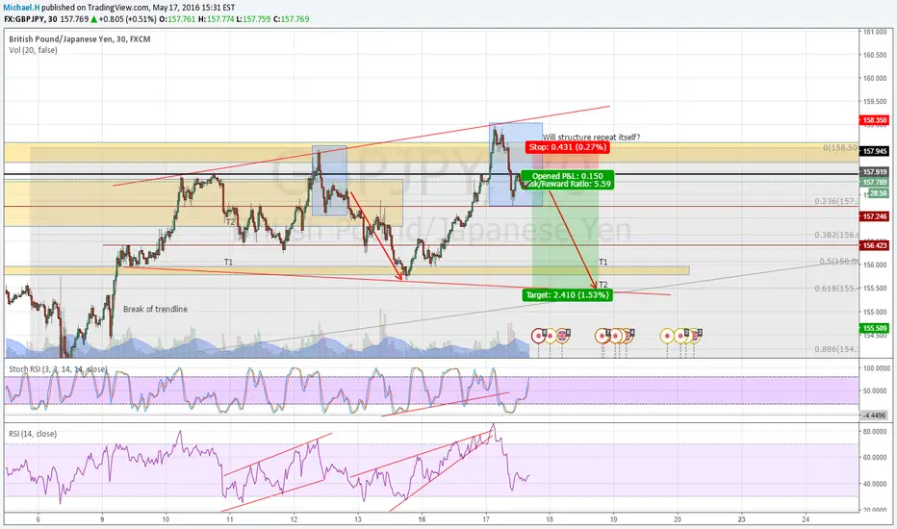Click date 9 on the time axis
Viewport: 897px width, 529px height.
coord(102,519)
